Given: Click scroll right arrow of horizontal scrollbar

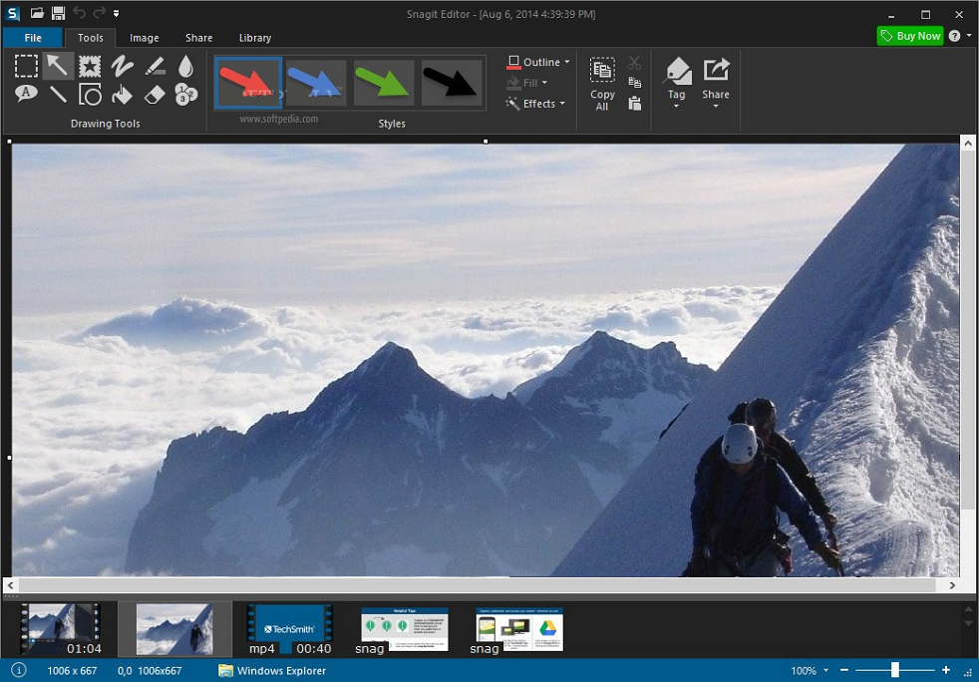Looking at the screenshot, I should click(x=952, y=585).
